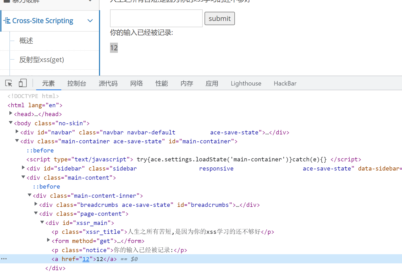Collapse the main-container div node
Screen dimensions: 402x272
coord(17,140)
